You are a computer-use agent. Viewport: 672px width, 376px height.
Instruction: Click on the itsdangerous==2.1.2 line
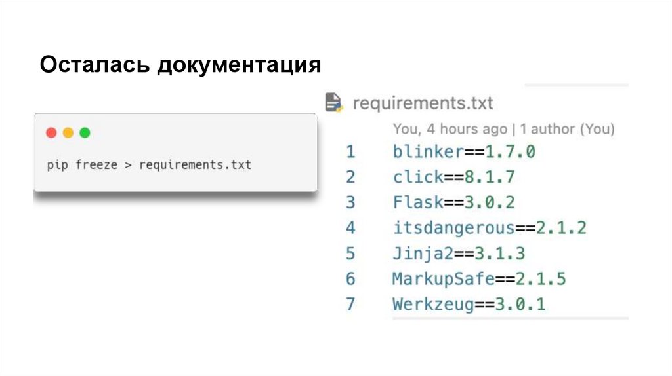coord(490,228)
